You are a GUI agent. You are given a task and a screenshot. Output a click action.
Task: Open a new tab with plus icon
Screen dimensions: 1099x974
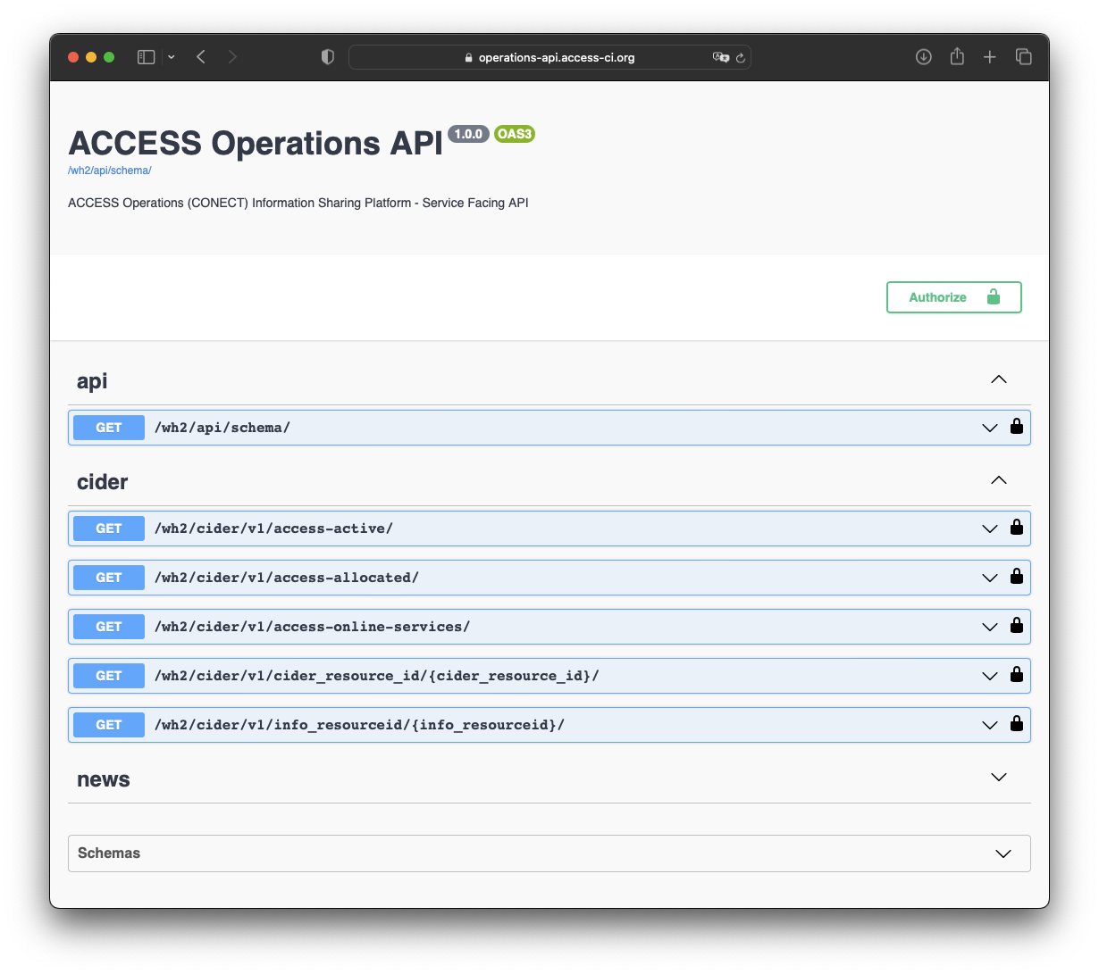coord(990,57)
